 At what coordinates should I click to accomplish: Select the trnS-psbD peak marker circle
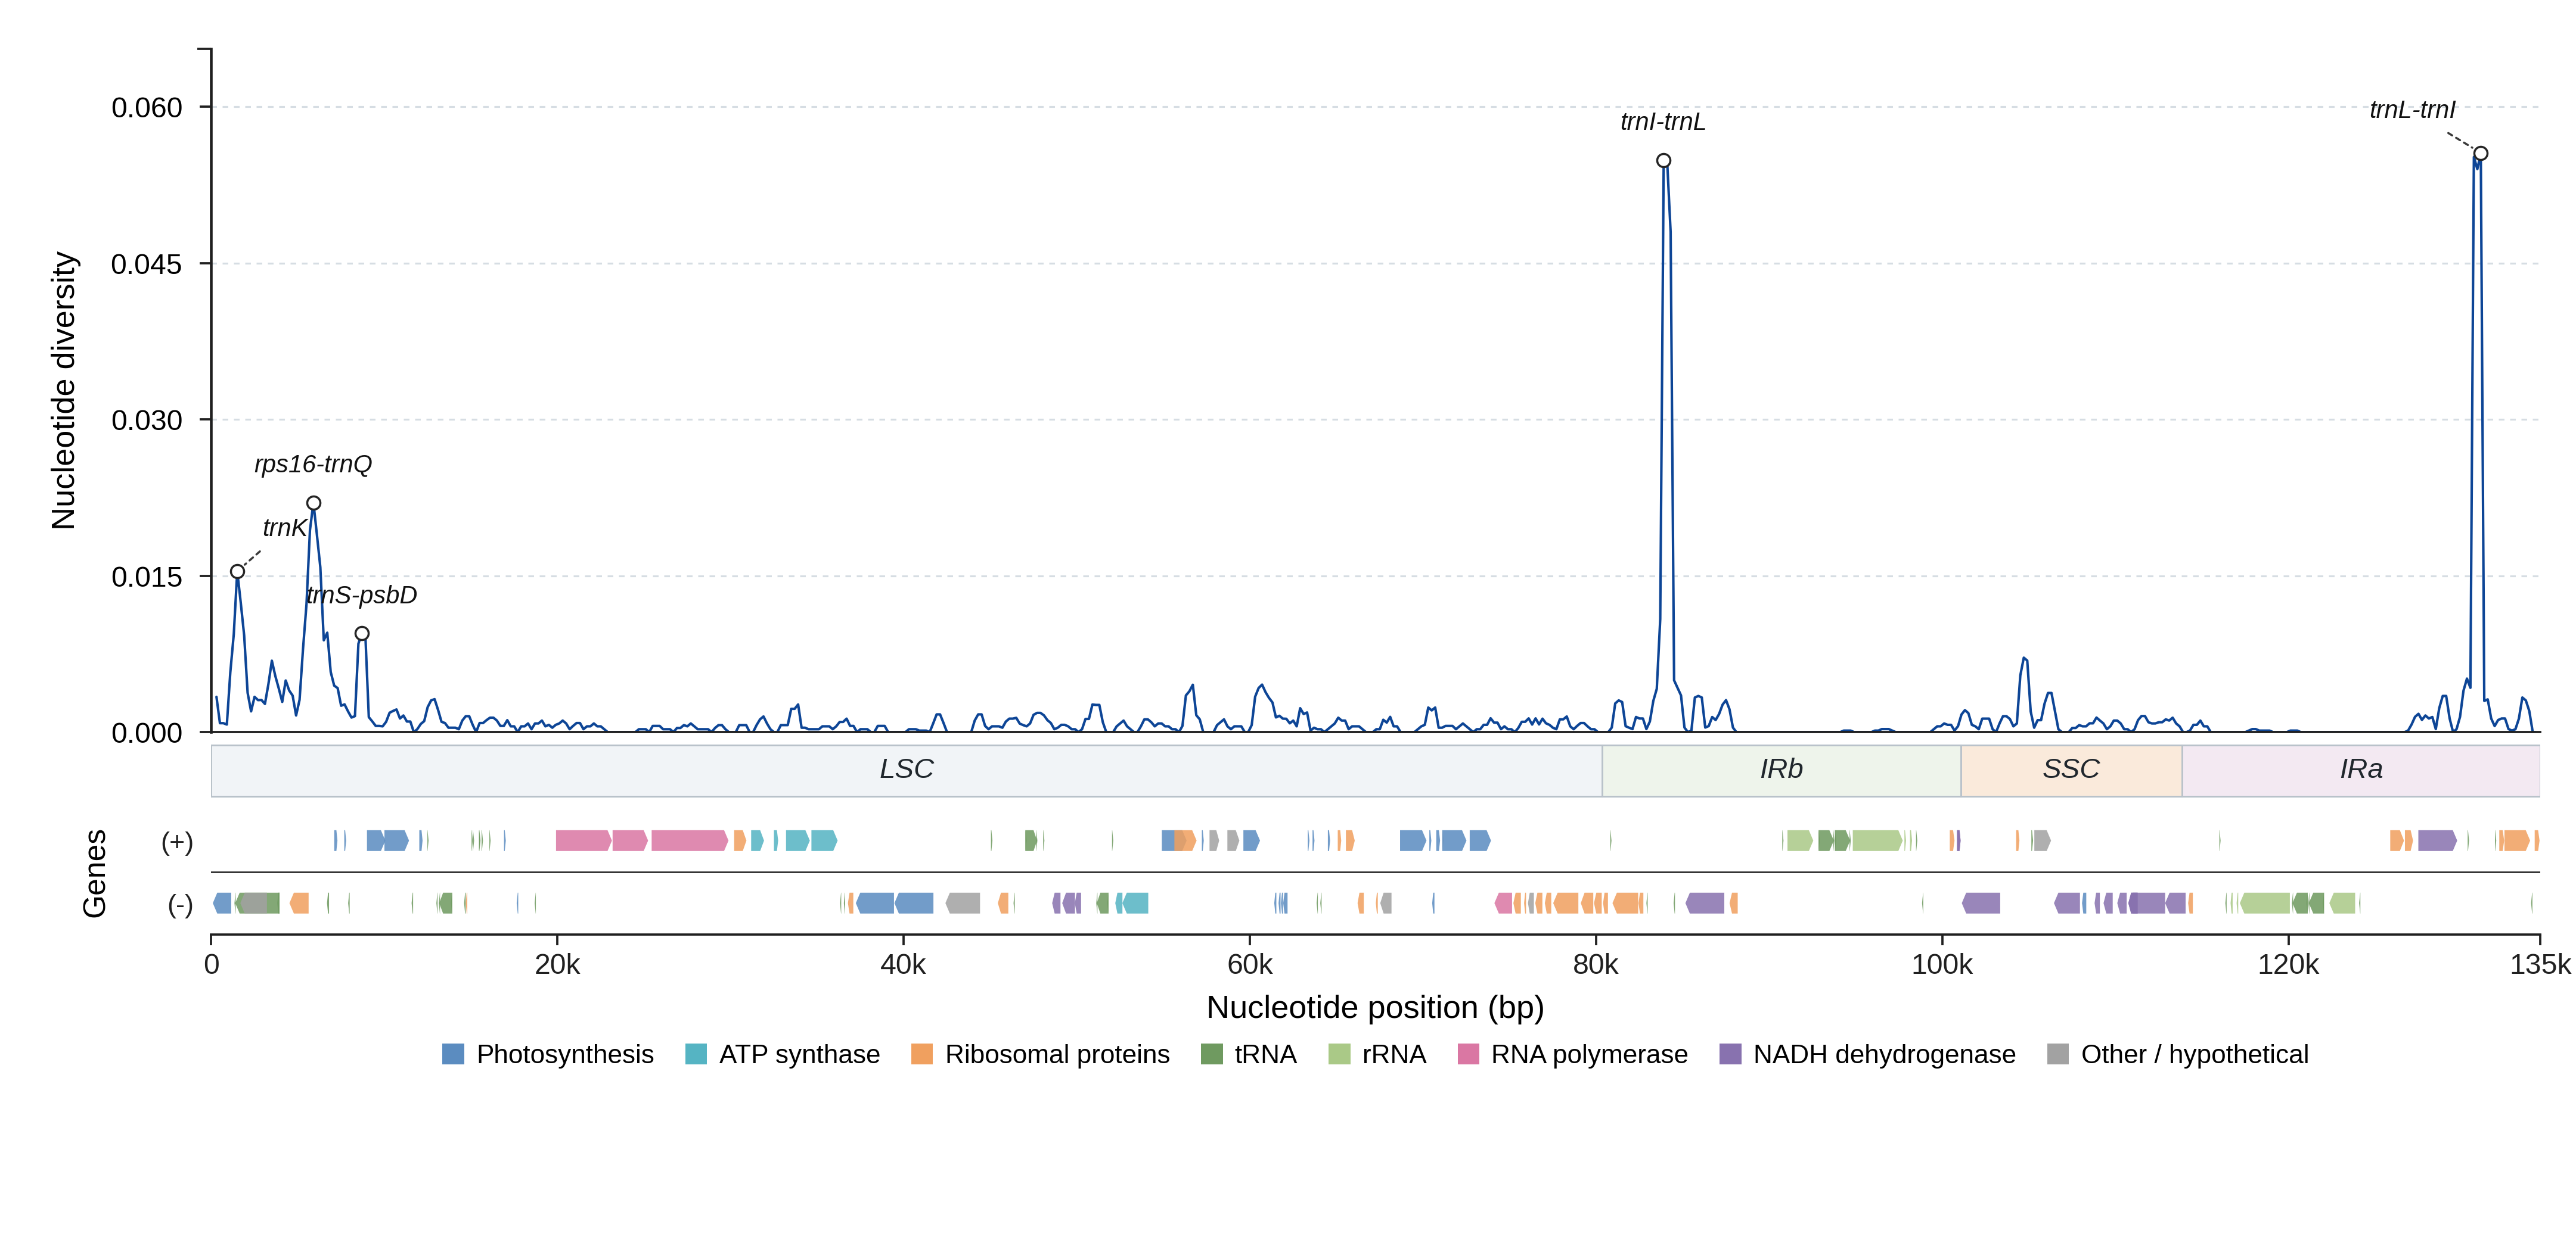tap(362, 634)
